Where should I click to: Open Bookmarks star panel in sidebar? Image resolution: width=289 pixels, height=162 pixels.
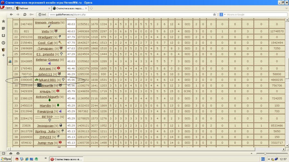(x=3, y=21)
